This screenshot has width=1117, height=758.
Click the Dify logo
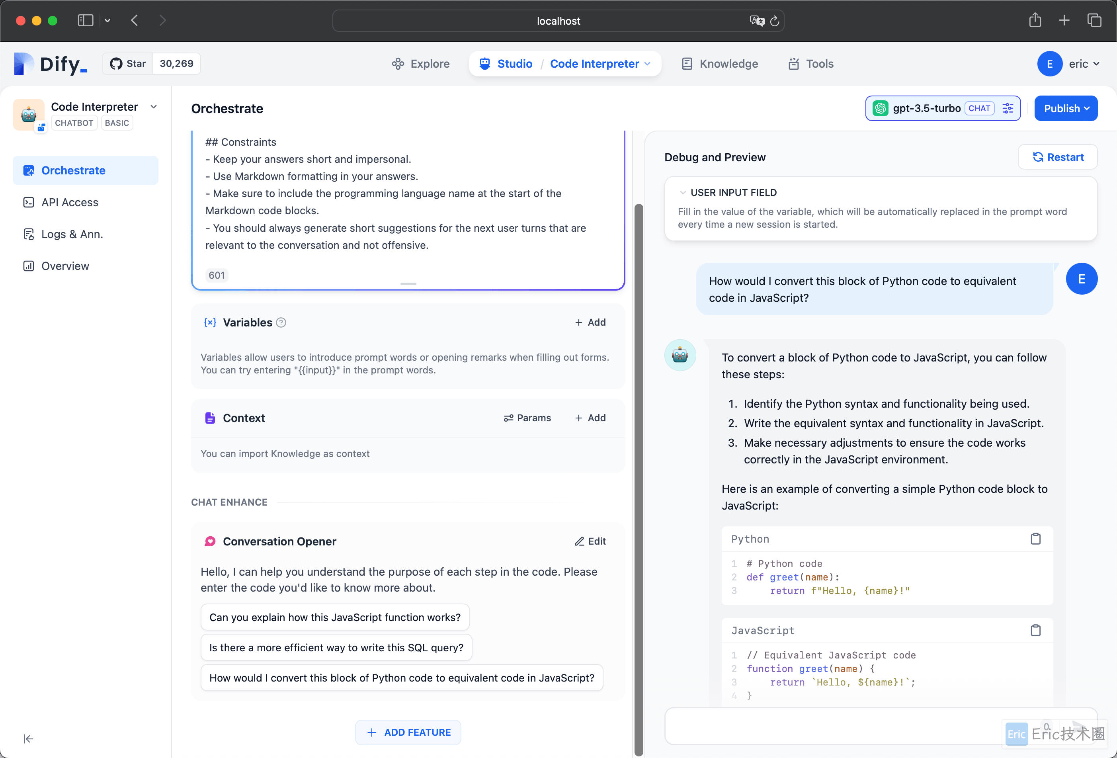coord(51,63)
